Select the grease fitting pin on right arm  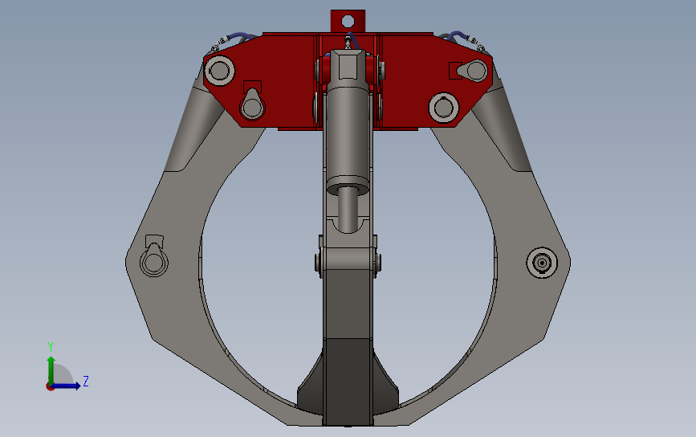pyautogui.click(x=542, y=263)
